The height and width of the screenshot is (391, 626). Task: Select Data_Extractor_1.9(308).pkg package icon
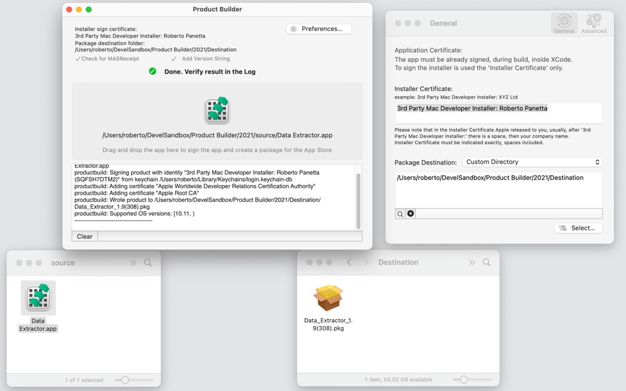click(x=327, y=298)
